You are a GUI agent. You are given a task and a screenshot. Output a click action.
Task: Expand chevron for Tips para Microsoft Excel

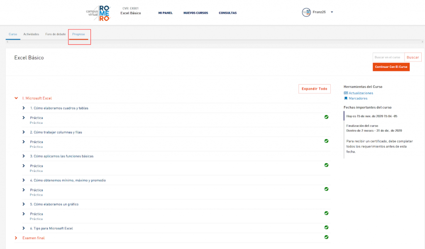24,228
